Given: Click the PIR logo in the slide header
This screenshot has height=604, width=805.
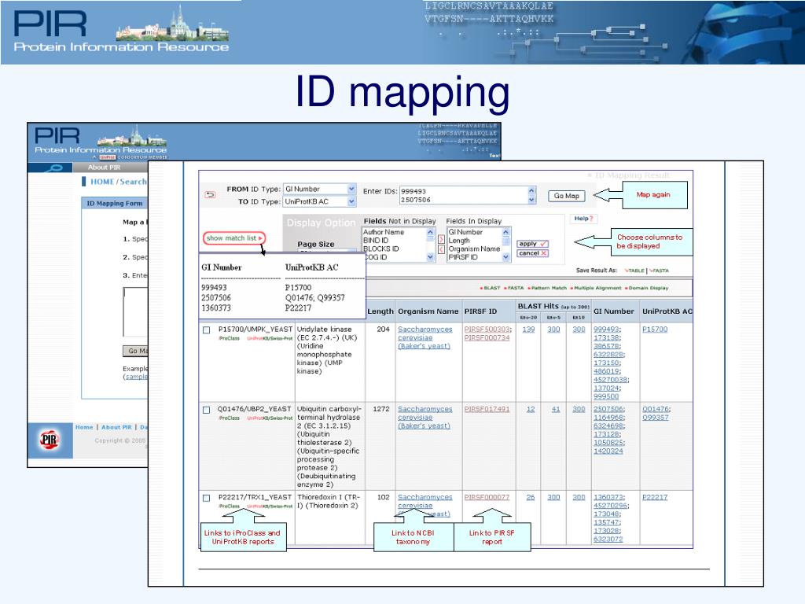Looking at the screenshot, I should click(50, 24).
